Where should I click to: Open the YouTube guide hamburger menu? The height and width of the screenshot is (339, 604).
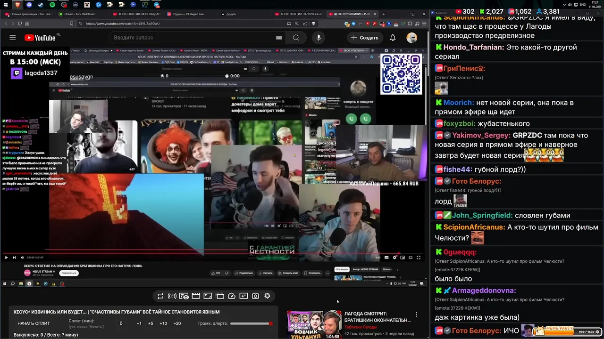(x=13, y=38)
